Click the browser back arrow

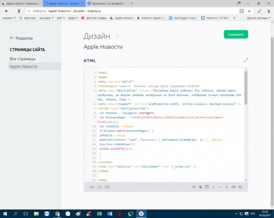(x=7, y=11)
